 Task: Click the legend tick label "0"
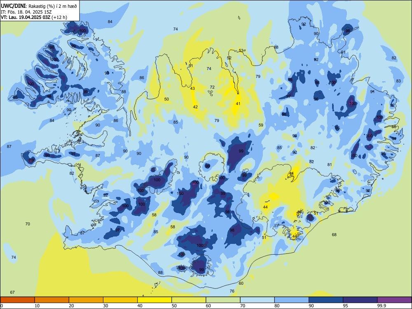[2, 306]
